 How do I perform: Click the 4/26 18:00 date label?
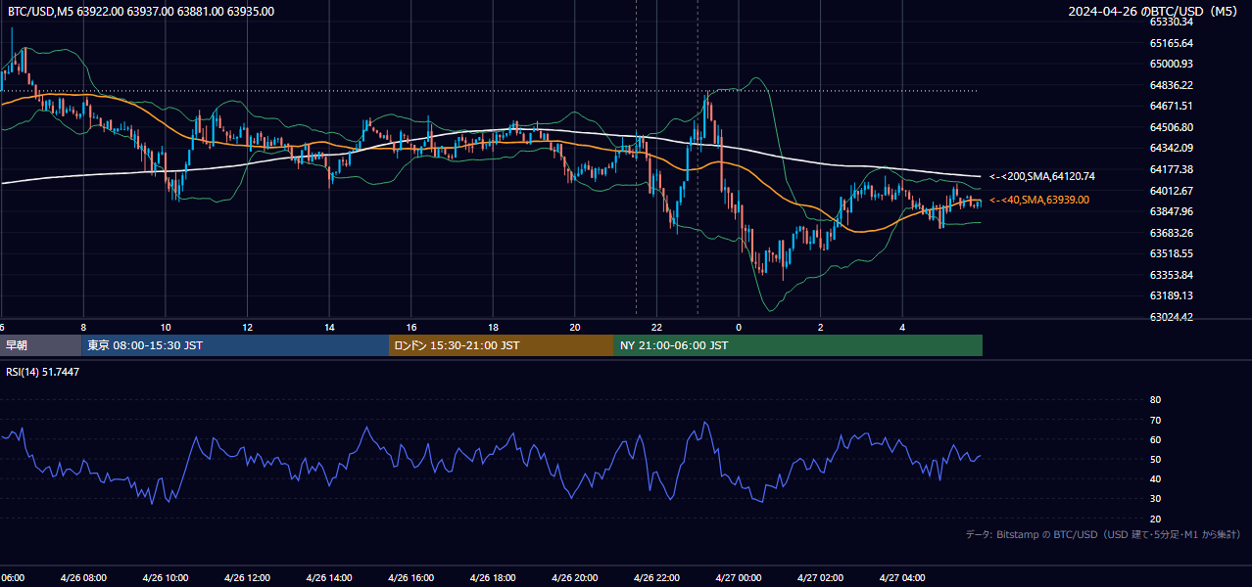(x=494, y=578)
